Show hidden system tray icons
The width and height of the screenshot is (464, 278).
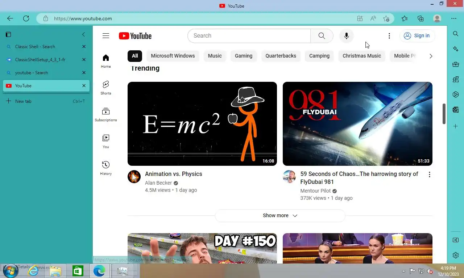point(403,271)
